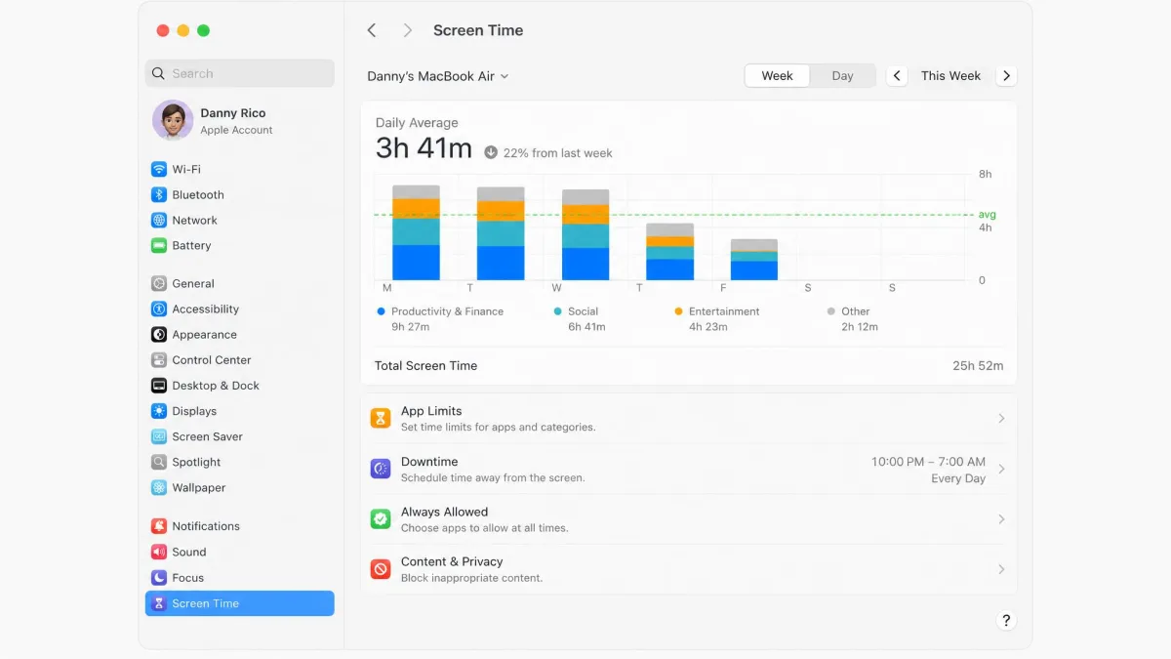Screen dimensions: 1171x659
Task: Click in the Search field
Action: point(240,73)
